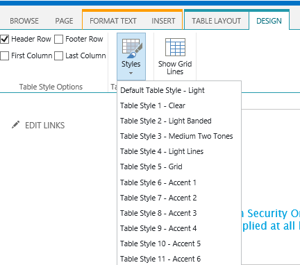Click the Show Grid Lines icon
The image size is (300, 265).
[x=175, y=47]
